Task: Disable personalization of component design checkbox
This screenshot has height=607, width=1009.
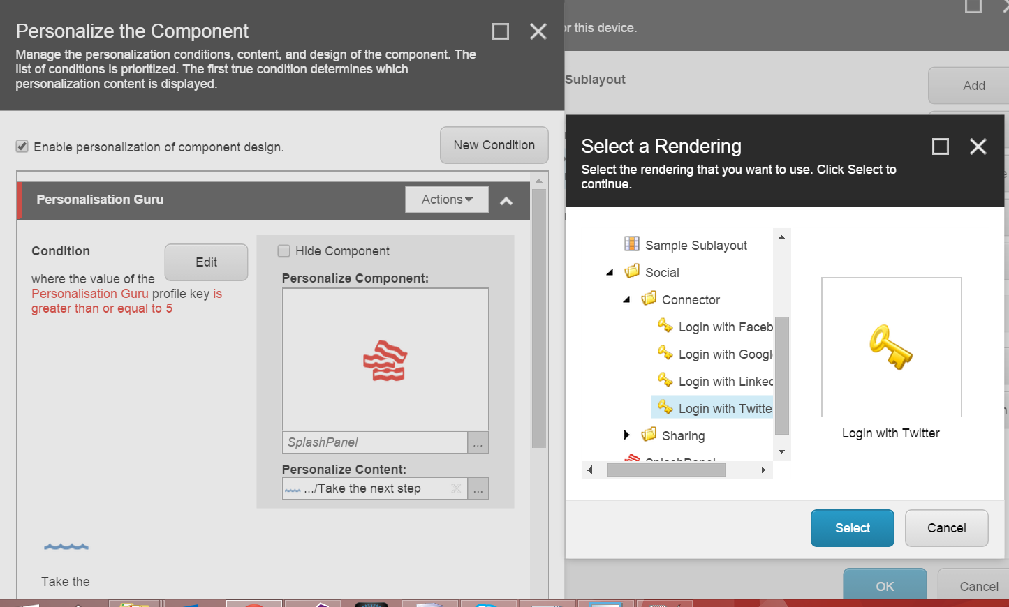Action: pos(22,147)
